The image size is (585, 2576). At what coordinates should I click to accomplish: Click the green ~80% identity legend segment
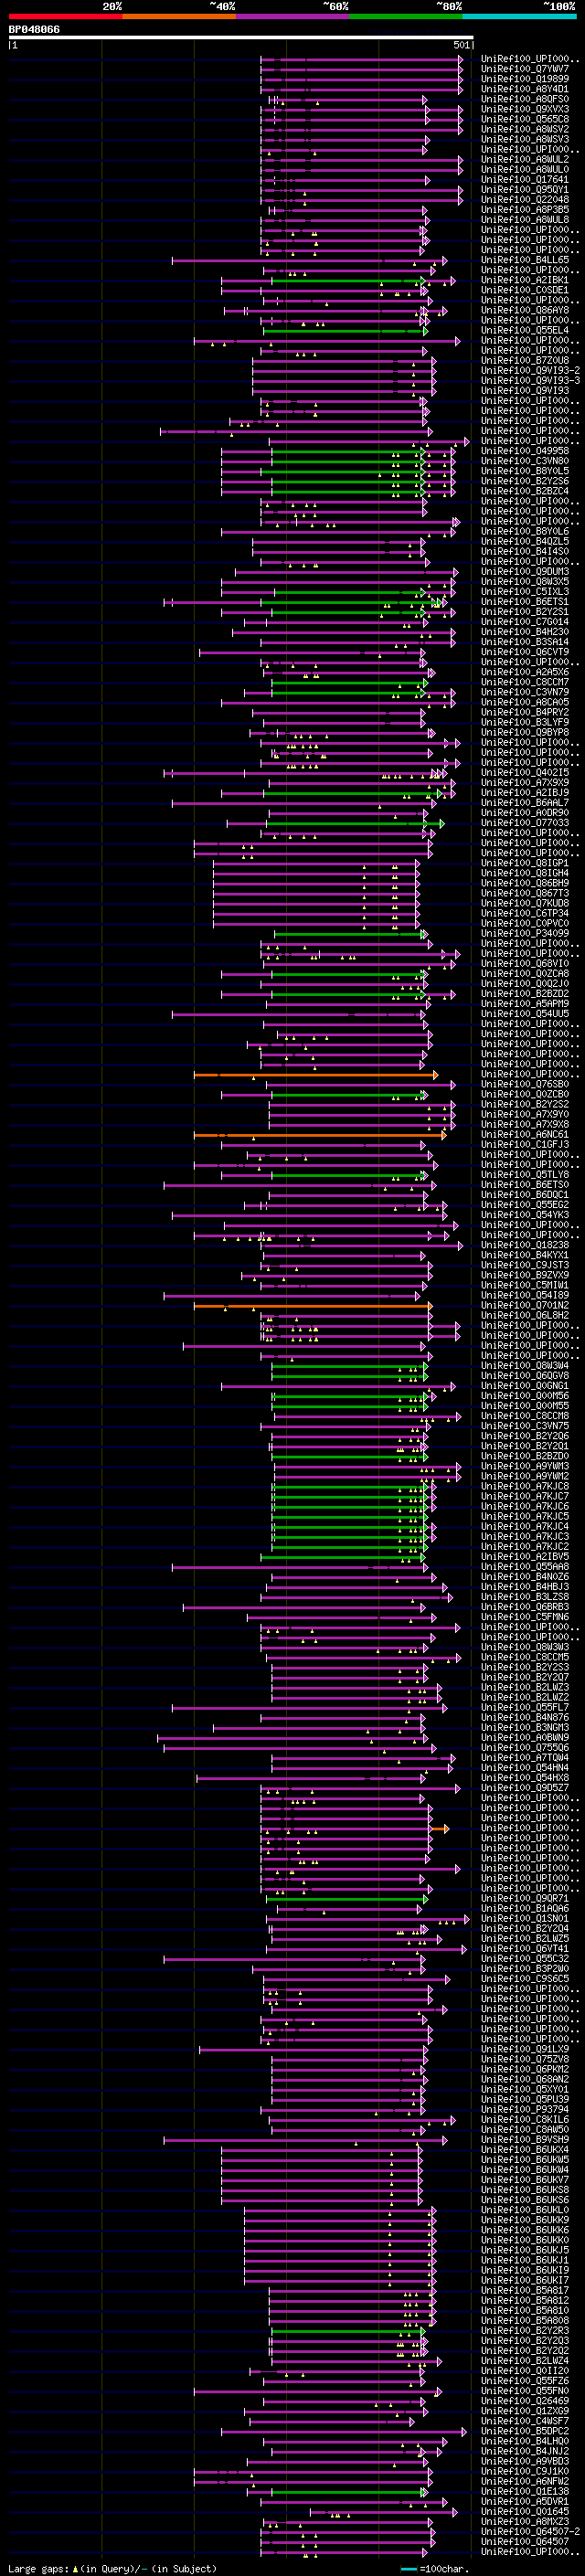tap(406, 16)
